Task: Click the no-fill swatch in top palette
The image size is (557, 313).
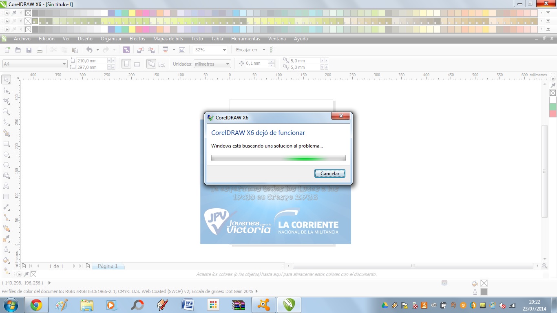Action: tap(28, 13)
